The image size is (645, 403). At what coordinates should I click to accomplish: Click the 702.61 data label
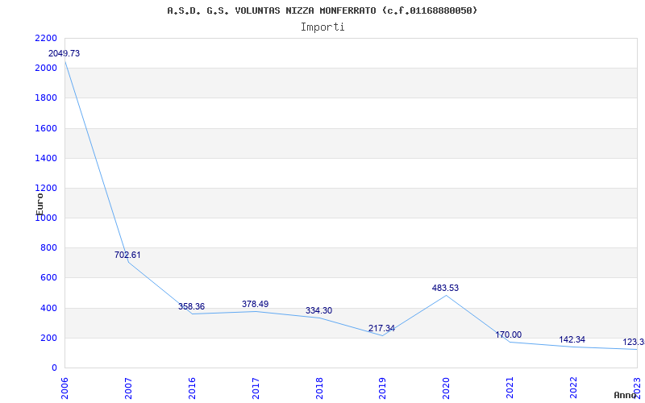[127, 255]
